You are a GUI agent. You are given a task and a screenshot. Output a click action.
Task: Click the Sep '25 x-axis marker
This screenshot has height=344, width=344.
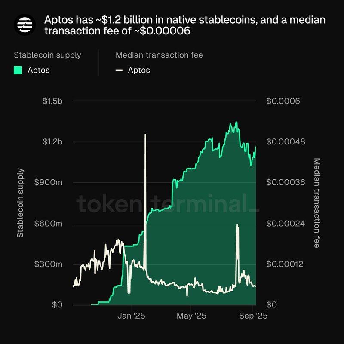(253, 316)
